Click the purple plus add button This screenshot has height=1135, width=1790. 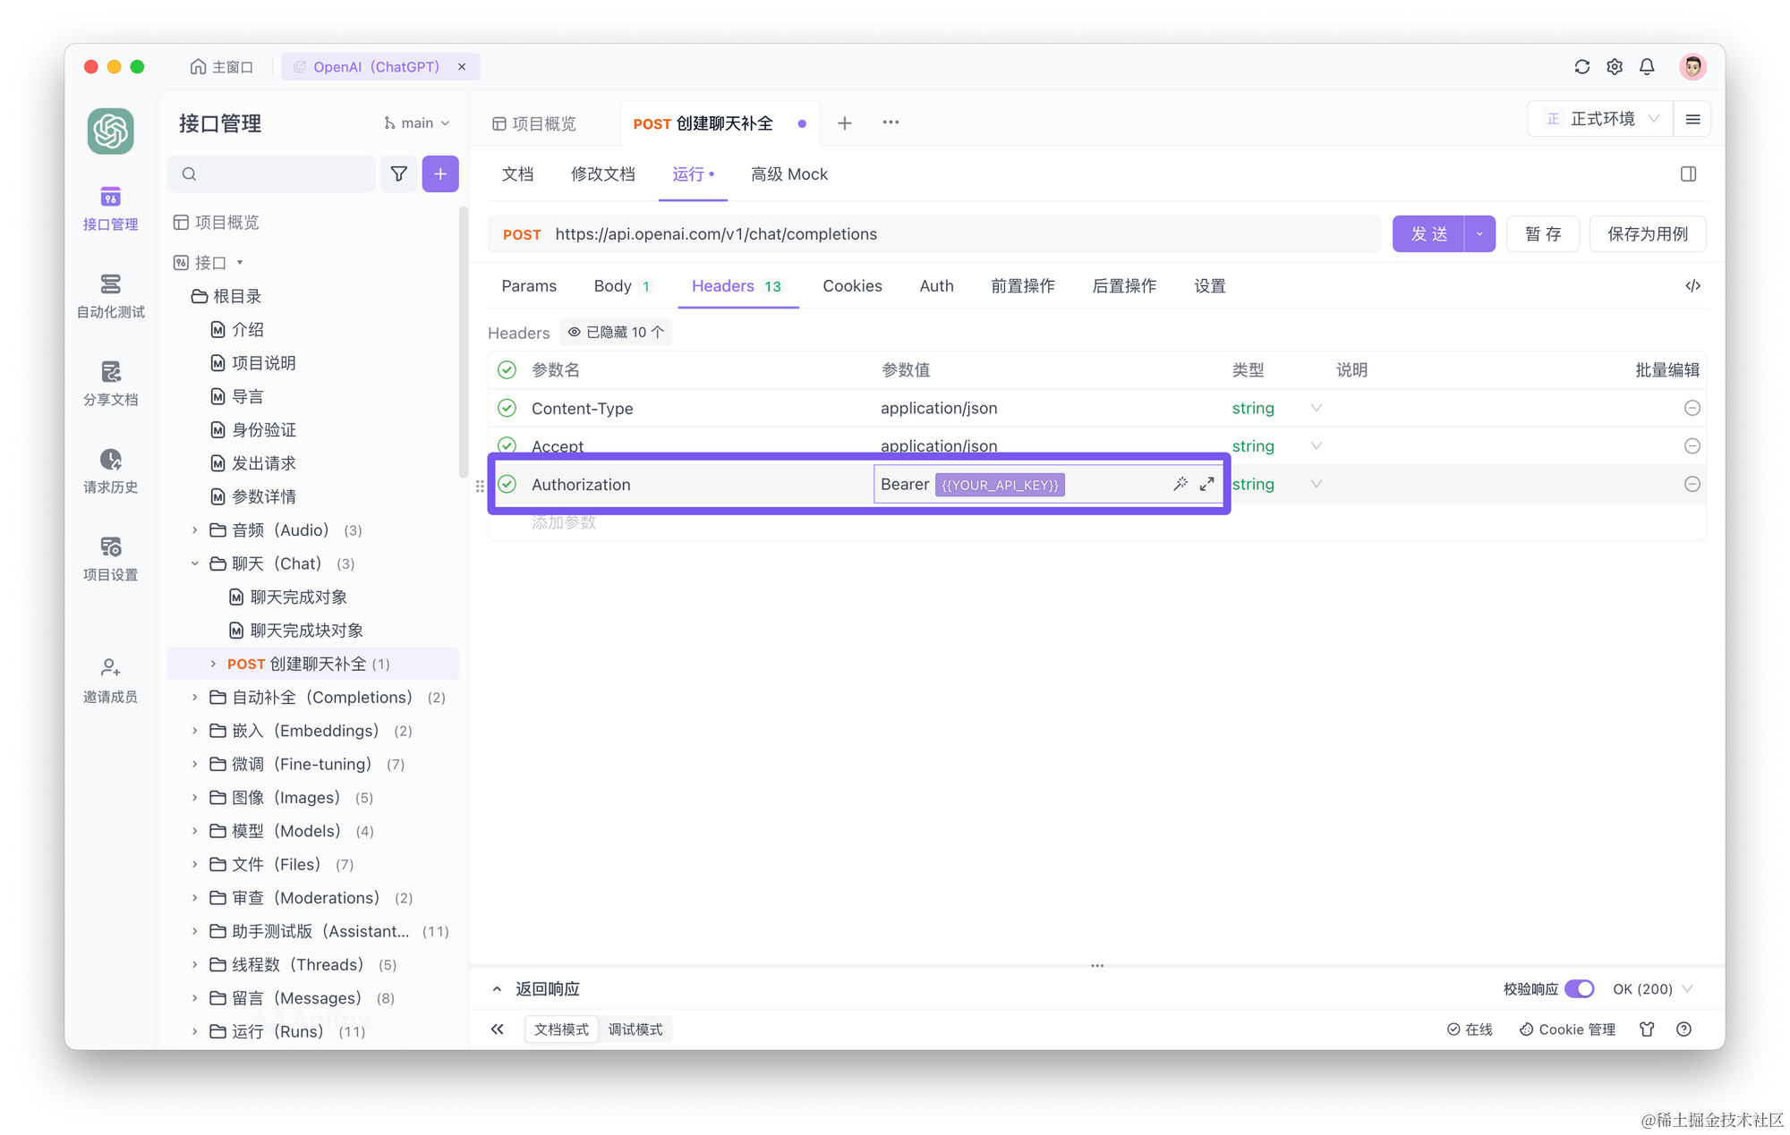(440, 174)
